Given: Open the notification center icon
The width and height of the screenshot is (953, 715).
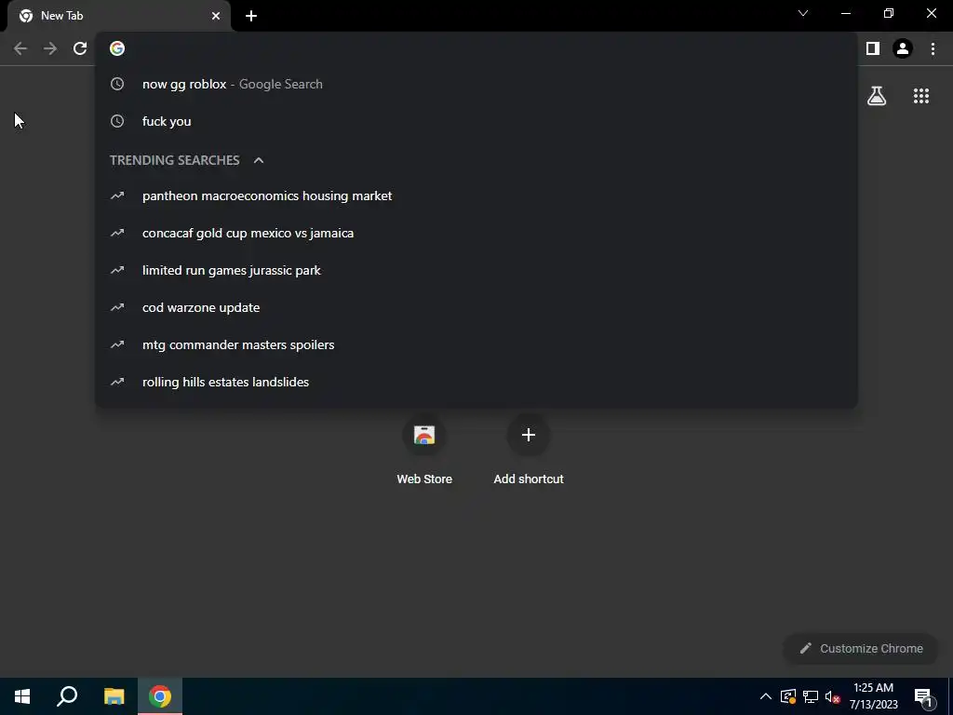Looking at the screenshot, I should 923,697.
